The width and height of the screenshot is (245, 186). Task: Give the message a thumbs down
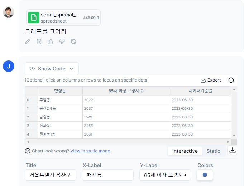62,41
